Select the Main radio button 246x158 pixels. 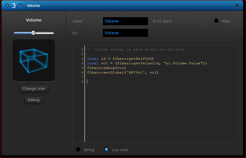click(216, 21)
